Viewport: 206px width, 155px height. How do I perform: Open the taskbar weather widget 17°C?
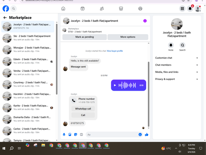pos(166,148)
